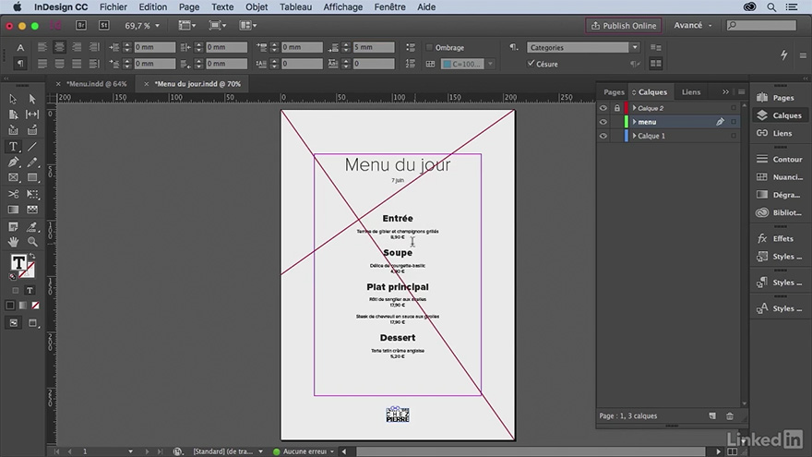Open the Categories paragraph style dropdown
812x457 pixels.
pyautogui.click(x=635, y=48)
